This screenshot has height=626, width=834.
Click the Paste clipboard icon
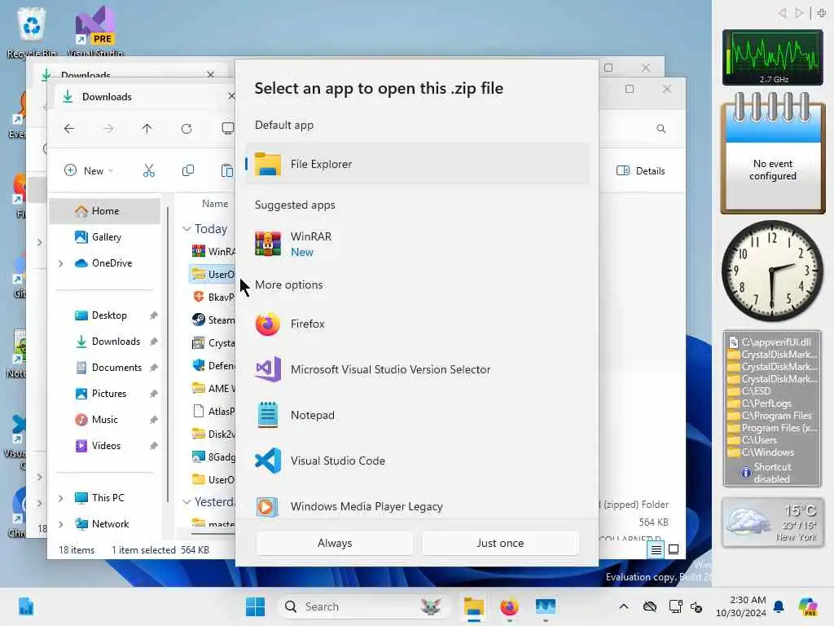(x=227, y=171)
